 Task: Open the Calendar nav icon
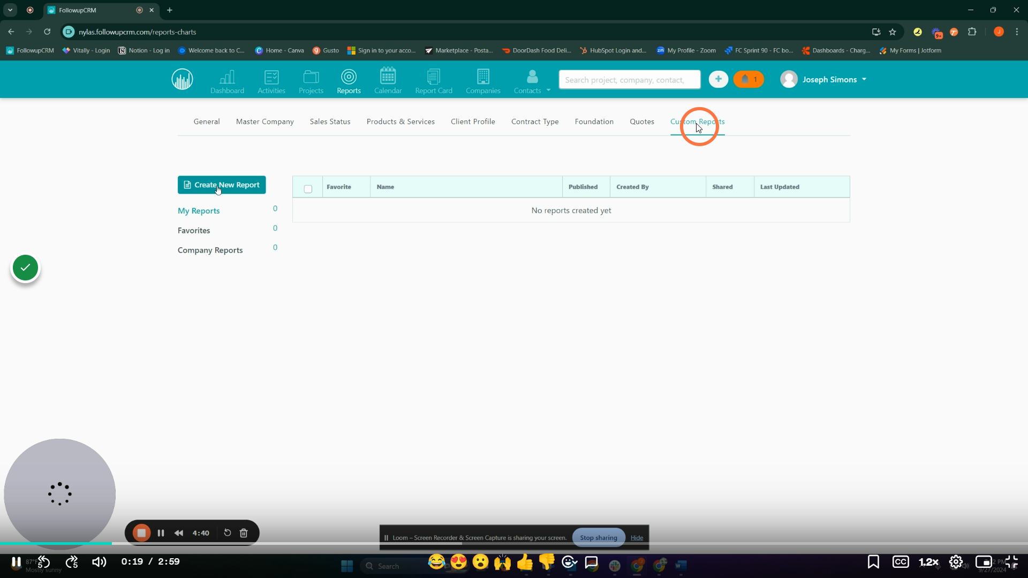[x=388, y=81]
